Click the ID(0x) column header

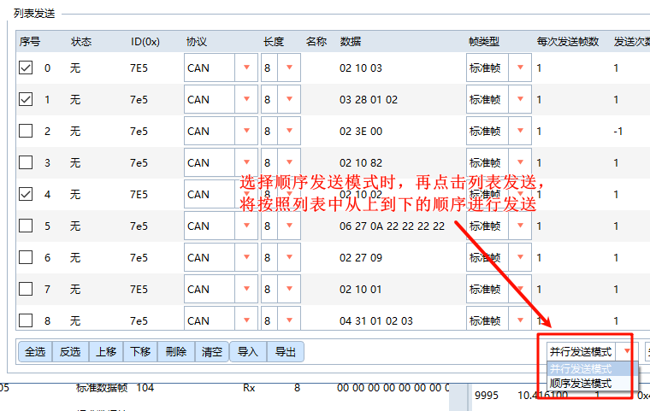[x=145, y=41]
